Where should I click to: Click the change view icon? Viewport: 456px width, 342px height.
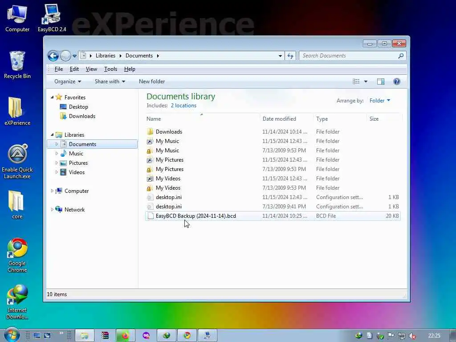click(x=356, y=81)
